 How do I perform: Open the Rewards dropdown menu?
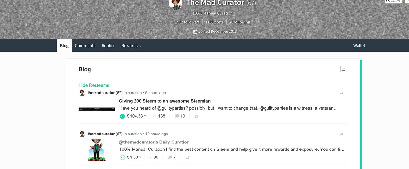(131, 46)
